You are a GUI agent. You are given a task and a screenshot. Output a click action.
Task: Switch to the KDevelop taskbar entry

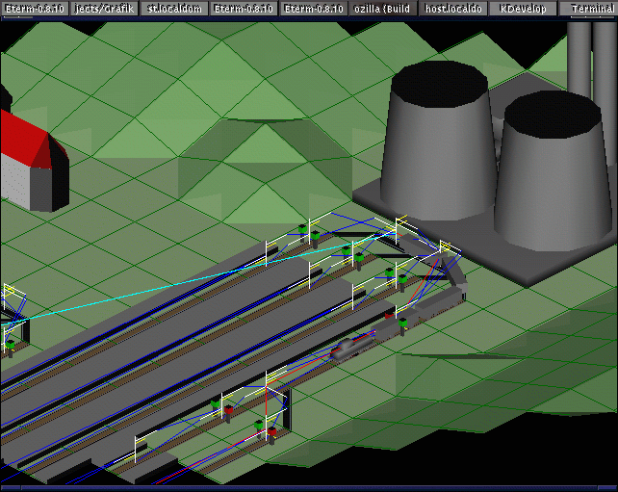524,8
